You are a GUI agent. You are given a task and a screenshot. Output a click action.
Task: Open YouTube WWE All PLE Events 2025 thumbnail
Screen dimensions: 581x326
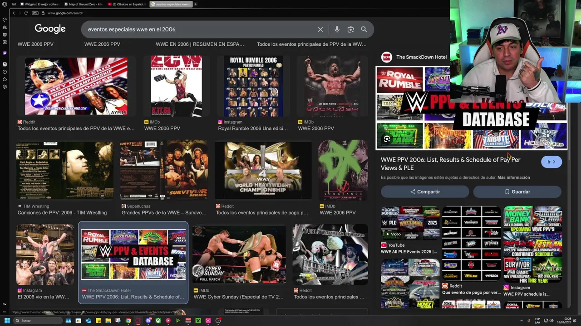pyautogui.click(x=410, y=223)
